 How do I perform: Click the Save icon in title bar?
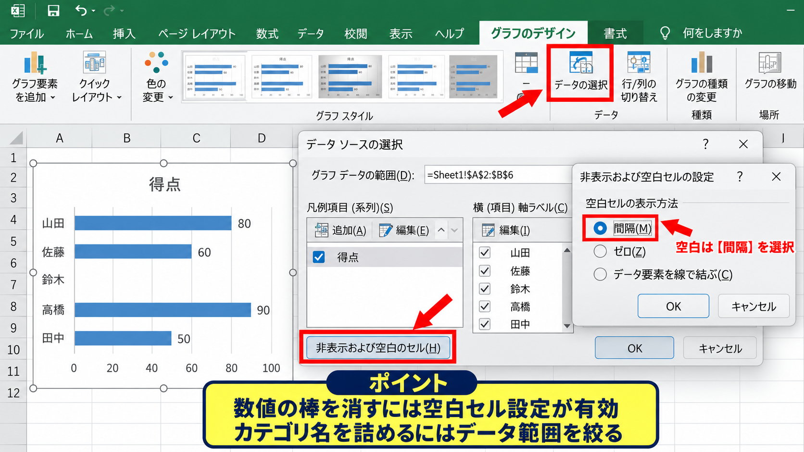point(53,11)
